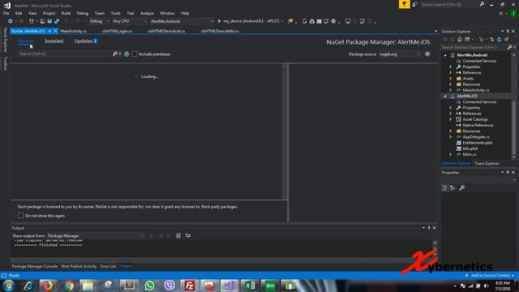Image resolution: width=519 pixels, height=292 pixels.
Task: Click the Visual Studio taskbar icon
Action: (x=229, y=286)
